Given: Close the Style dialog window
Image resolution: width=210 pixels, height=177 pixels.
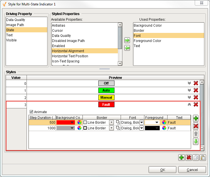Looking at the screenshot, I should click(201, 3).
